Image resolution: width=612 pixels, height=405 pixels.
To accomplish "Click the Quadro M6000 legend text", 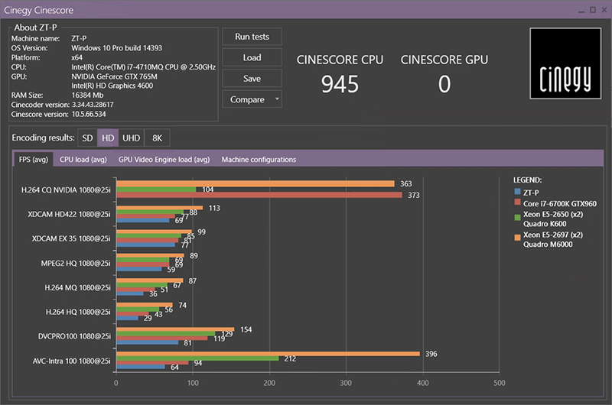I will (548, 245).
